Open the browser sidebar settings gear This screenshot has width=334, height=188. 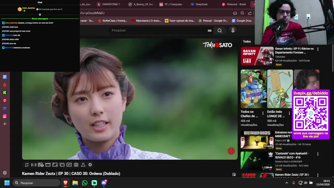coord(5,173)
